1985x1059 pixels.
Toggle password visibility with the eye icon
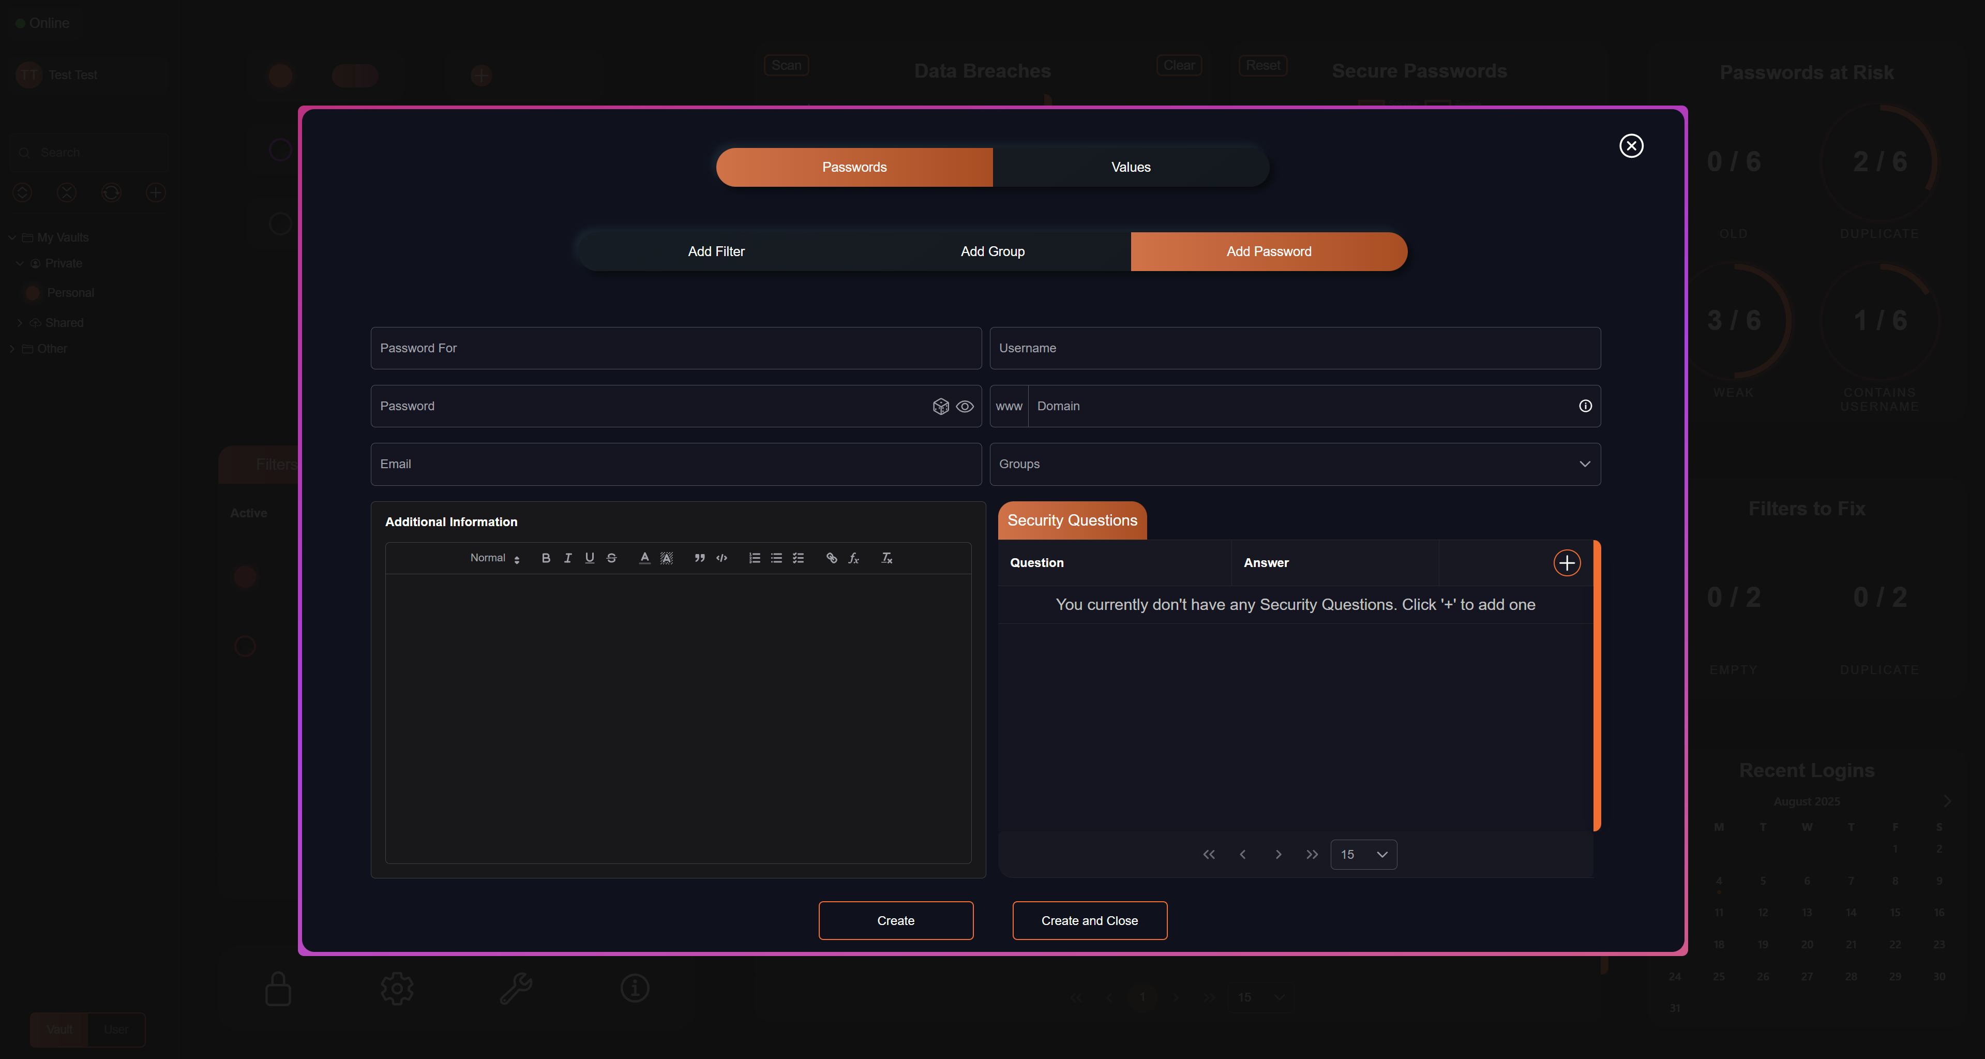pos(965,406)
